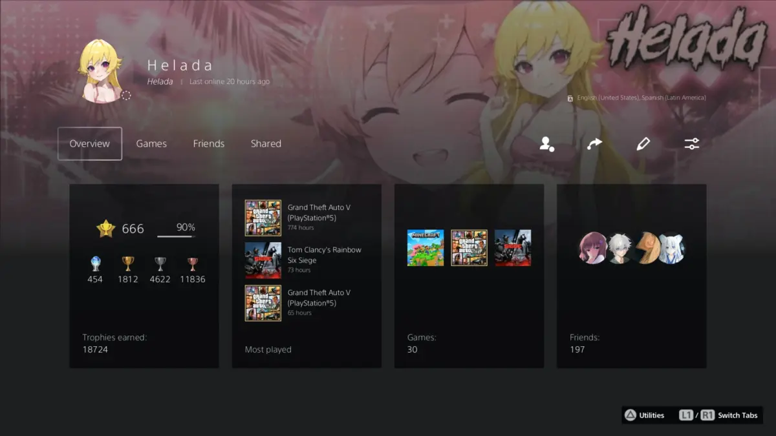Open the Shared tab
The width and height of the screenshot is (776, 436).
point(266,143)
